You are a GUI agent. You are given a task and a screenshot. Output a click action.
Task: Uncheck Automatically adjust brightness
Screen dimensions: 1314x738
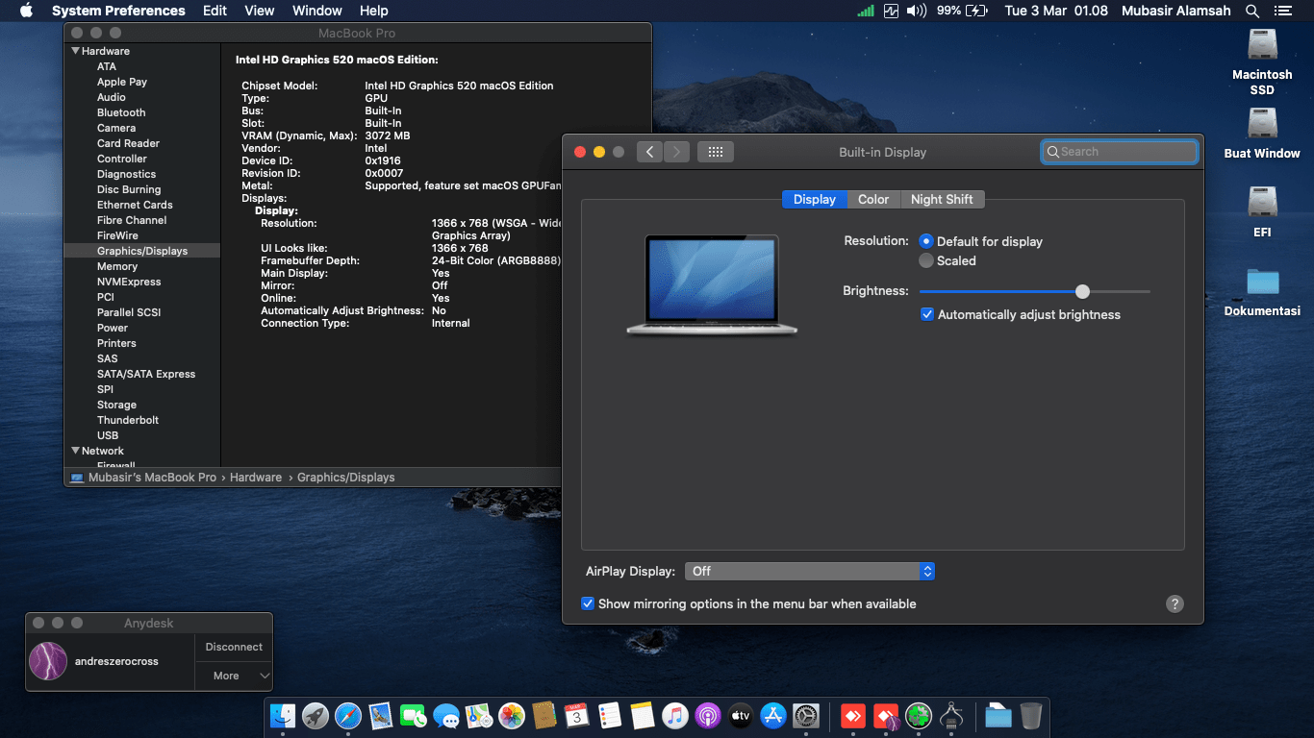pyautogui.click(x=927, y=314)
